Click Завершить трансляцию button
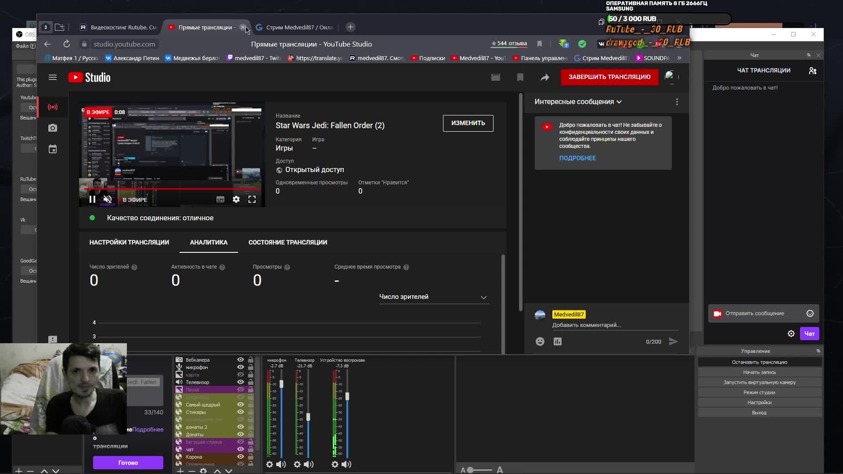The height and width of the screenshot is (474, 843). coord(609,77)
